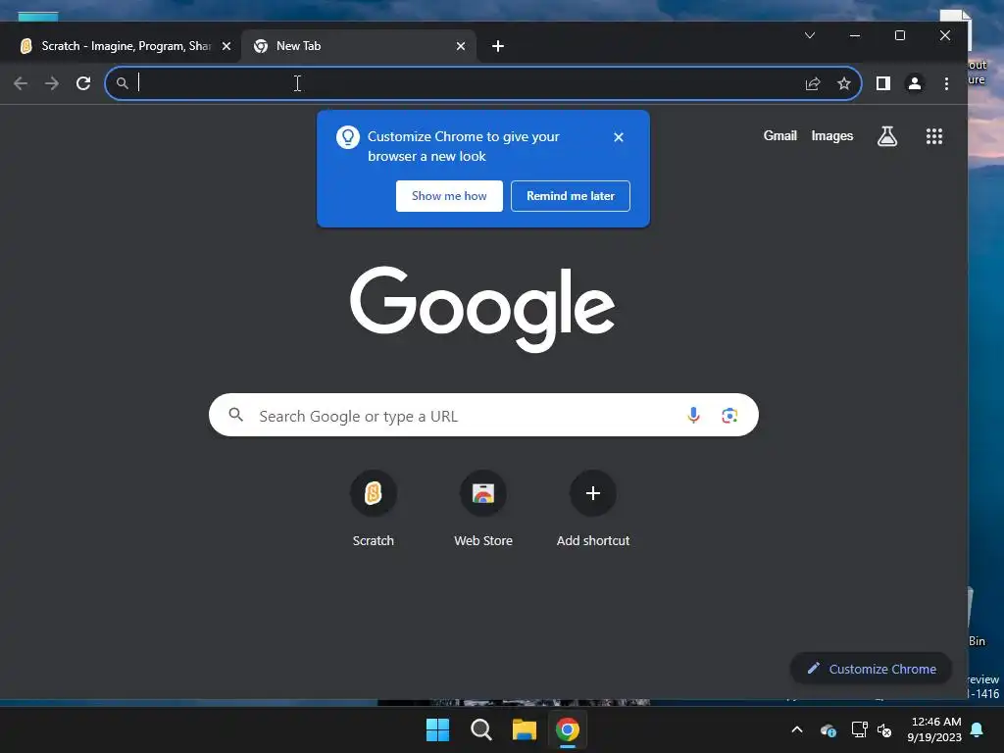Screen dimensions: 1004x753
Task: Click the Show me how button
Action: pyautogui.click(x=449, y=196)
